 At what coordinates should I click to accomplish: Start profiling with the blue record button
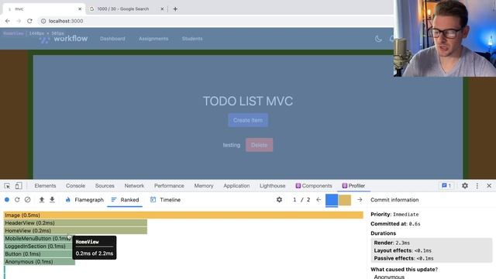tap(7, 200)
